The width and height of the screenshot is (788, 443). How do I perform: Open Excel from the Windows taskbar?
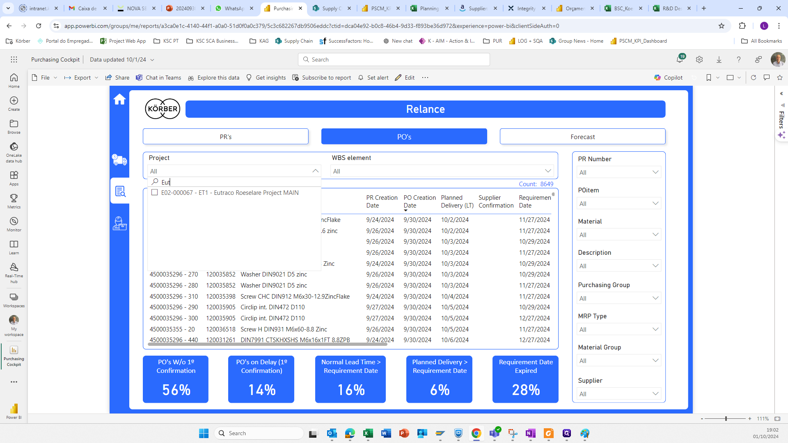(368, 433)
